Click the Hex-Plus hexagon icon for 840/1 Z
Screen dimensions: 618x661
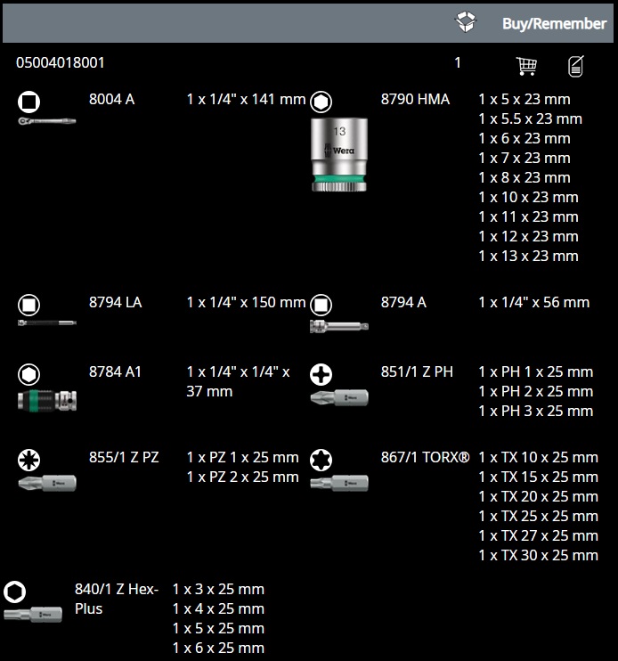coord(15,591)
